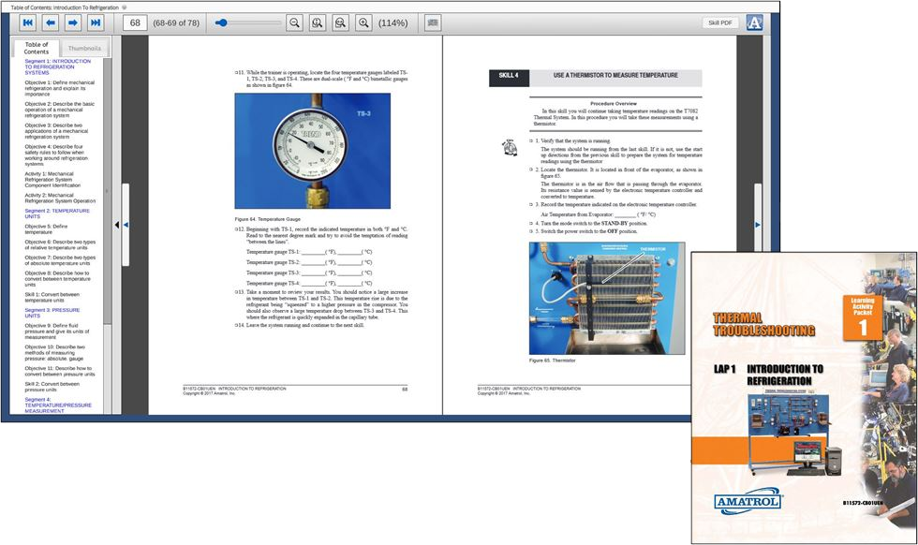
Task: Click the Amatrol 'A' logo icon
Action: (755, 22)
